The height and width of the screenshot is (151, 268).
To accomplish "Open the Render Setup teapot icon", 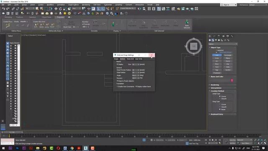I will [178, 9].
